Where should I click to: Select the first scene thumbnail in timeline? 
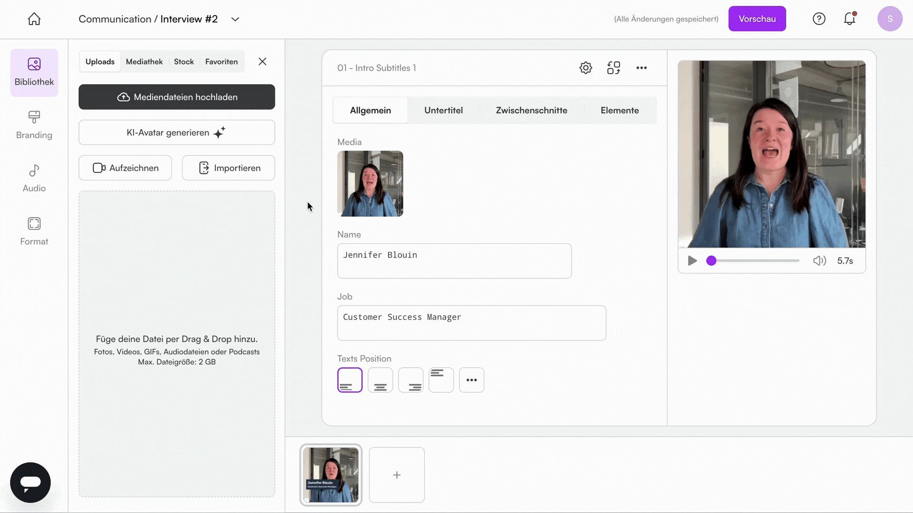pyautogui.click(x=331, y=475)
